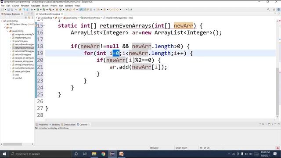281x158 pixels.
Task: Click the Quick Access search magnifier icon
Action: [x=268, y=10]
